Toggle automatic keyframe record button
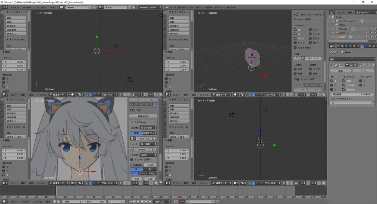377x204 pixels. click(176, 201)
